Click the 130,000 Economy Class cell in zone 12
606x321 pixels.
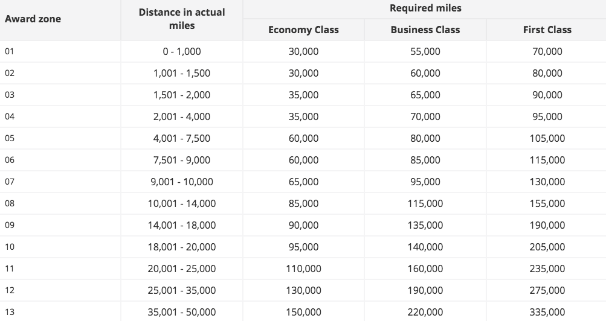(303, 290)
